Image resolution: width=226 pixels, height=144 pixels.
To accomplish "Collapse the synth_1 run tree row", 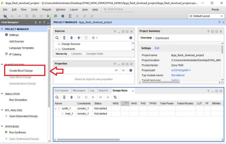I will [56, 109].
